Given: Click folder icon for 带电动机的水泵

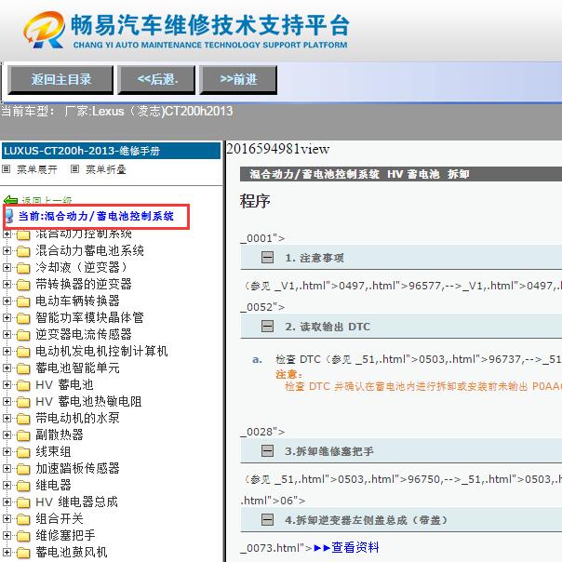Looking at the screenshot, I should 23,419.
